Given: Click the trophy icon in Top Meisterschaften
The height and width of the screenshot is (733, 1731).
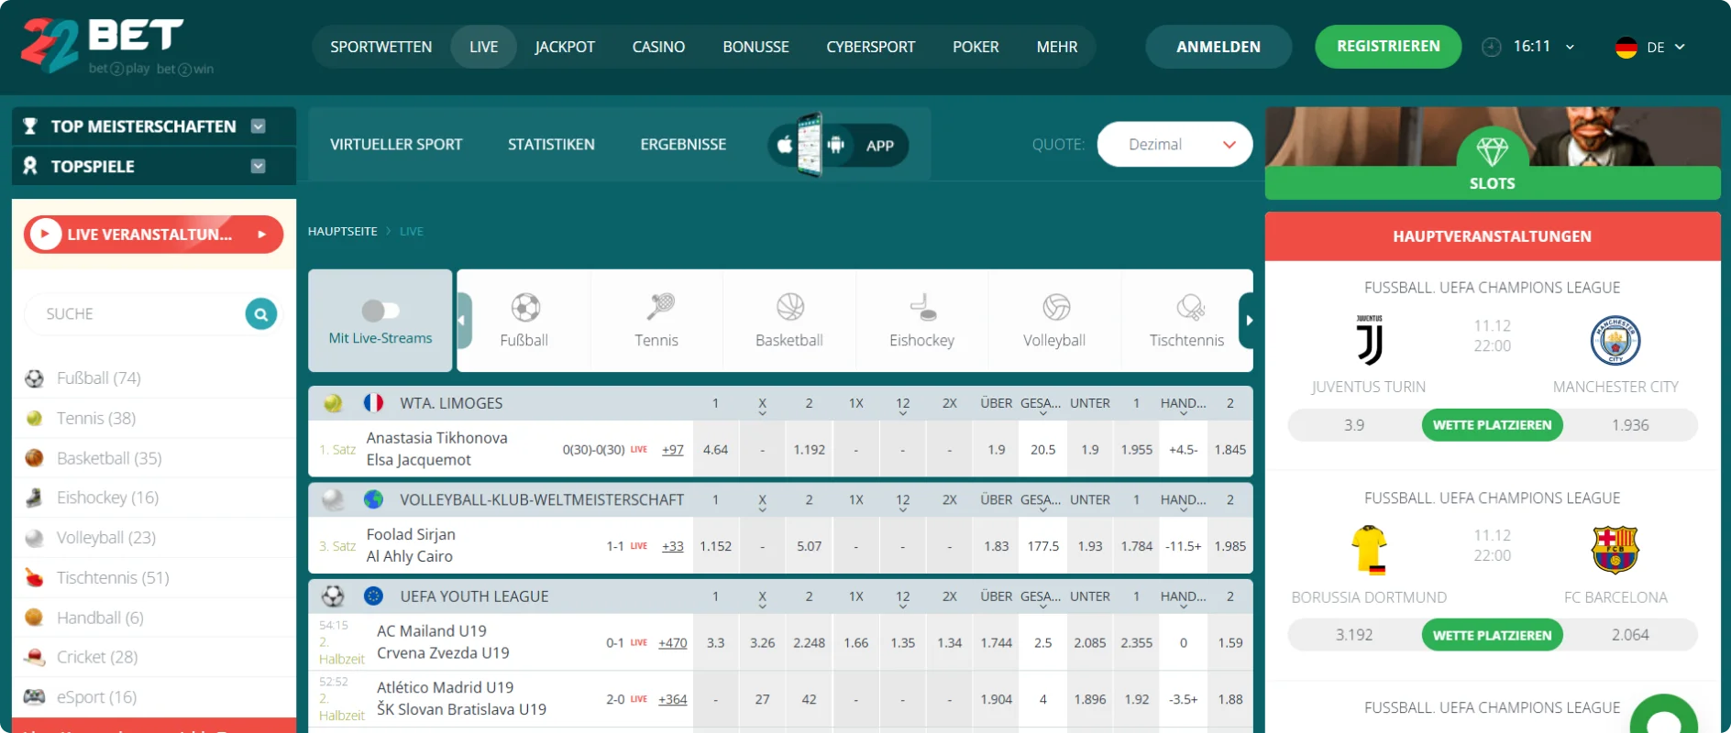Looking at the screenshot, I should pos(30,126).
